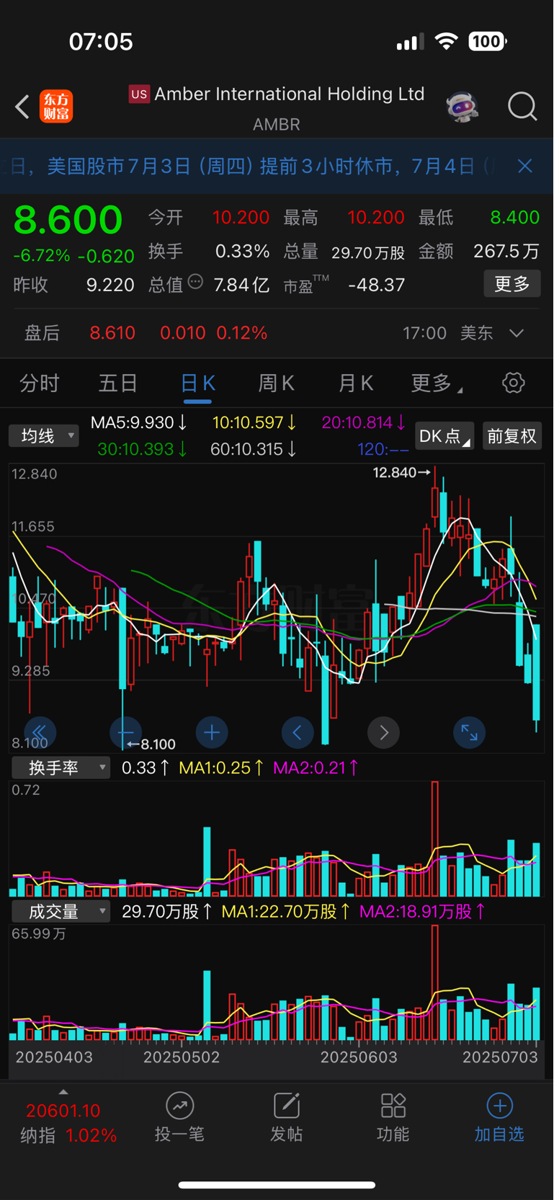Tap the 12.840 high marker on chart
The height and width of the screenshot is (1200, 554).
pyautogui.click(x=401, y=473)
